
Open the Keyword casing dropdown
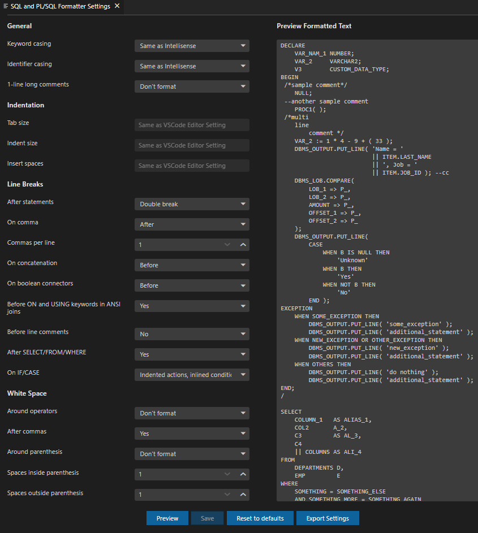(192, 46)
